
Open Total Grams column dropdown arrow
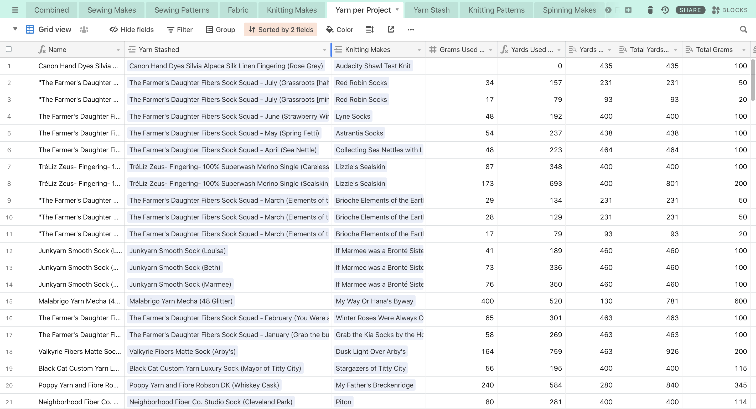tap(744, 50)
